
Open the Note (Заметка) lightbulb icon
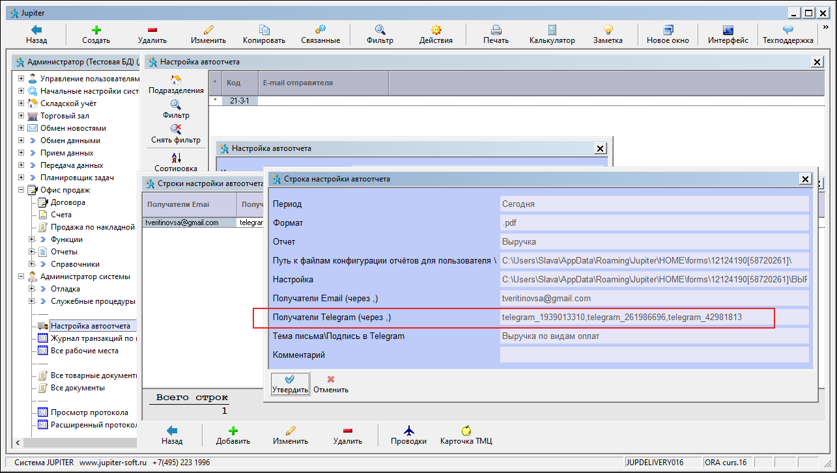607,30
